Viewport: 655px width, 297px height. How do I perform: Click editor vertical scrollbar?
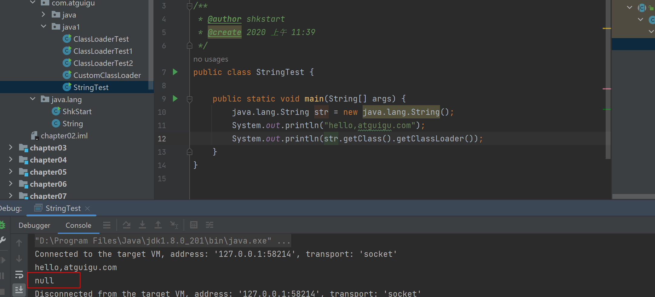tap(608, 79)
